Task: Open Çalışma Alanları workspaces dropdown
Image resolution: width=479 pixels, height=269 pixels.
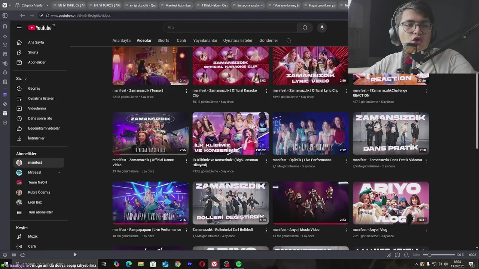Action: point(32,6)
